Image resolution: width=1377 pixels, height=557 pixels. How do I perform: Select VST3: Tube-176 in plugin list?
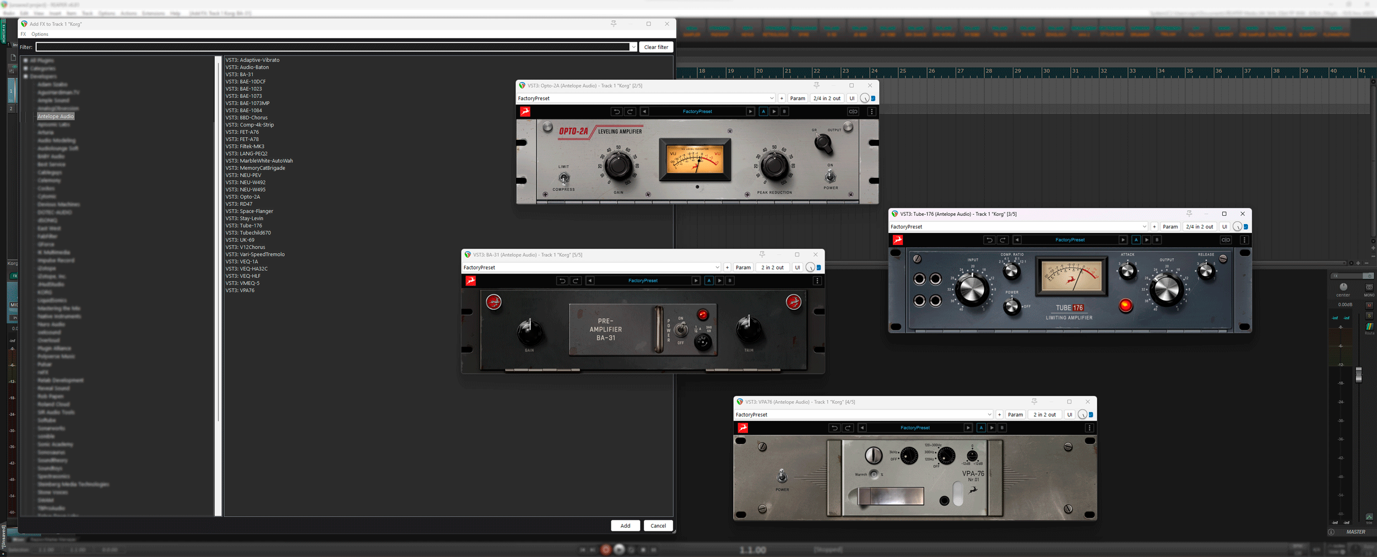[x=243, y=226]
